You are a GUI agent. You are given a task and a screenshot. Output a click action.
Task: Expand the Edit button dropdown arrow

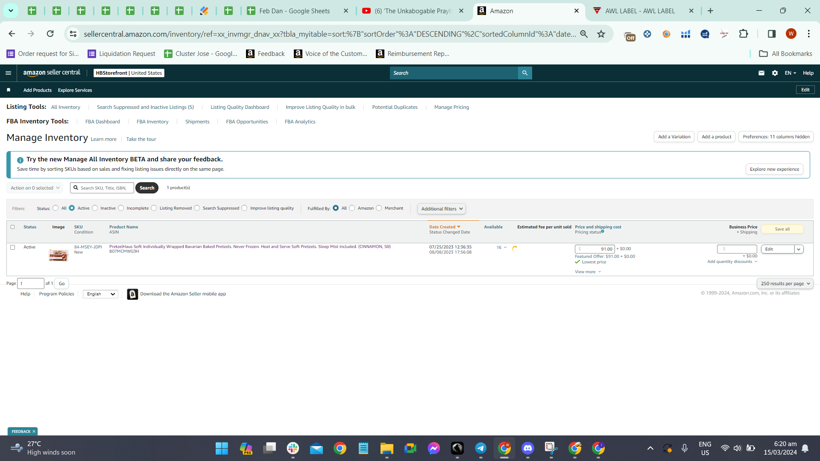[799, 249]
